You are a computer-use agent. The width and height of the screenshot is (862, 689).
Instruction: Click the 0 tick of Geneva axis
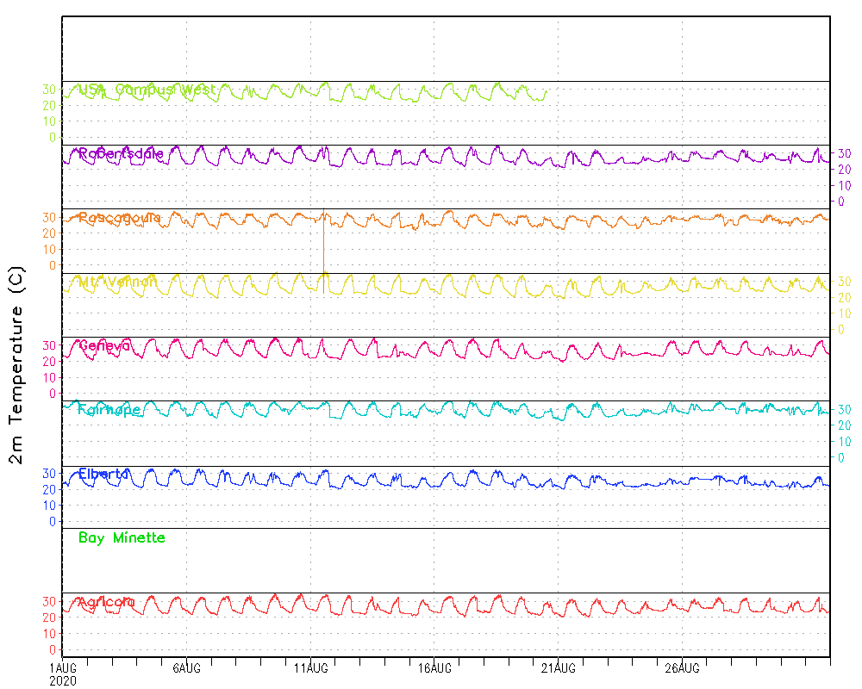[x=53, y=394]
